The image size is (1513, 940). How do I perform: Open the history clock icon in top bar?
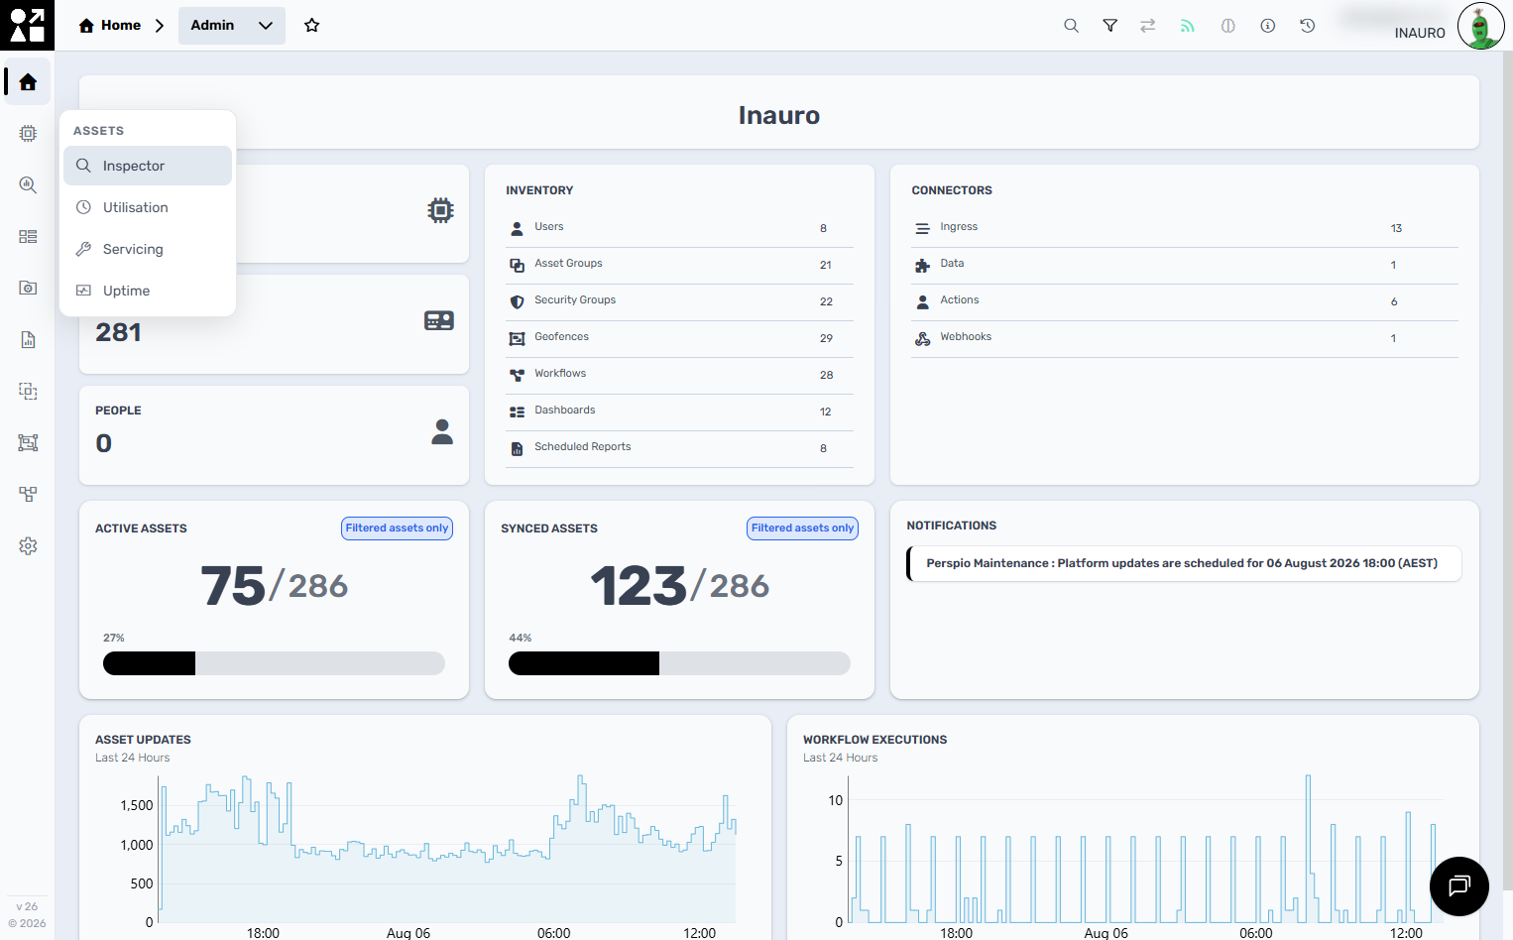[x=1307, y=26]
